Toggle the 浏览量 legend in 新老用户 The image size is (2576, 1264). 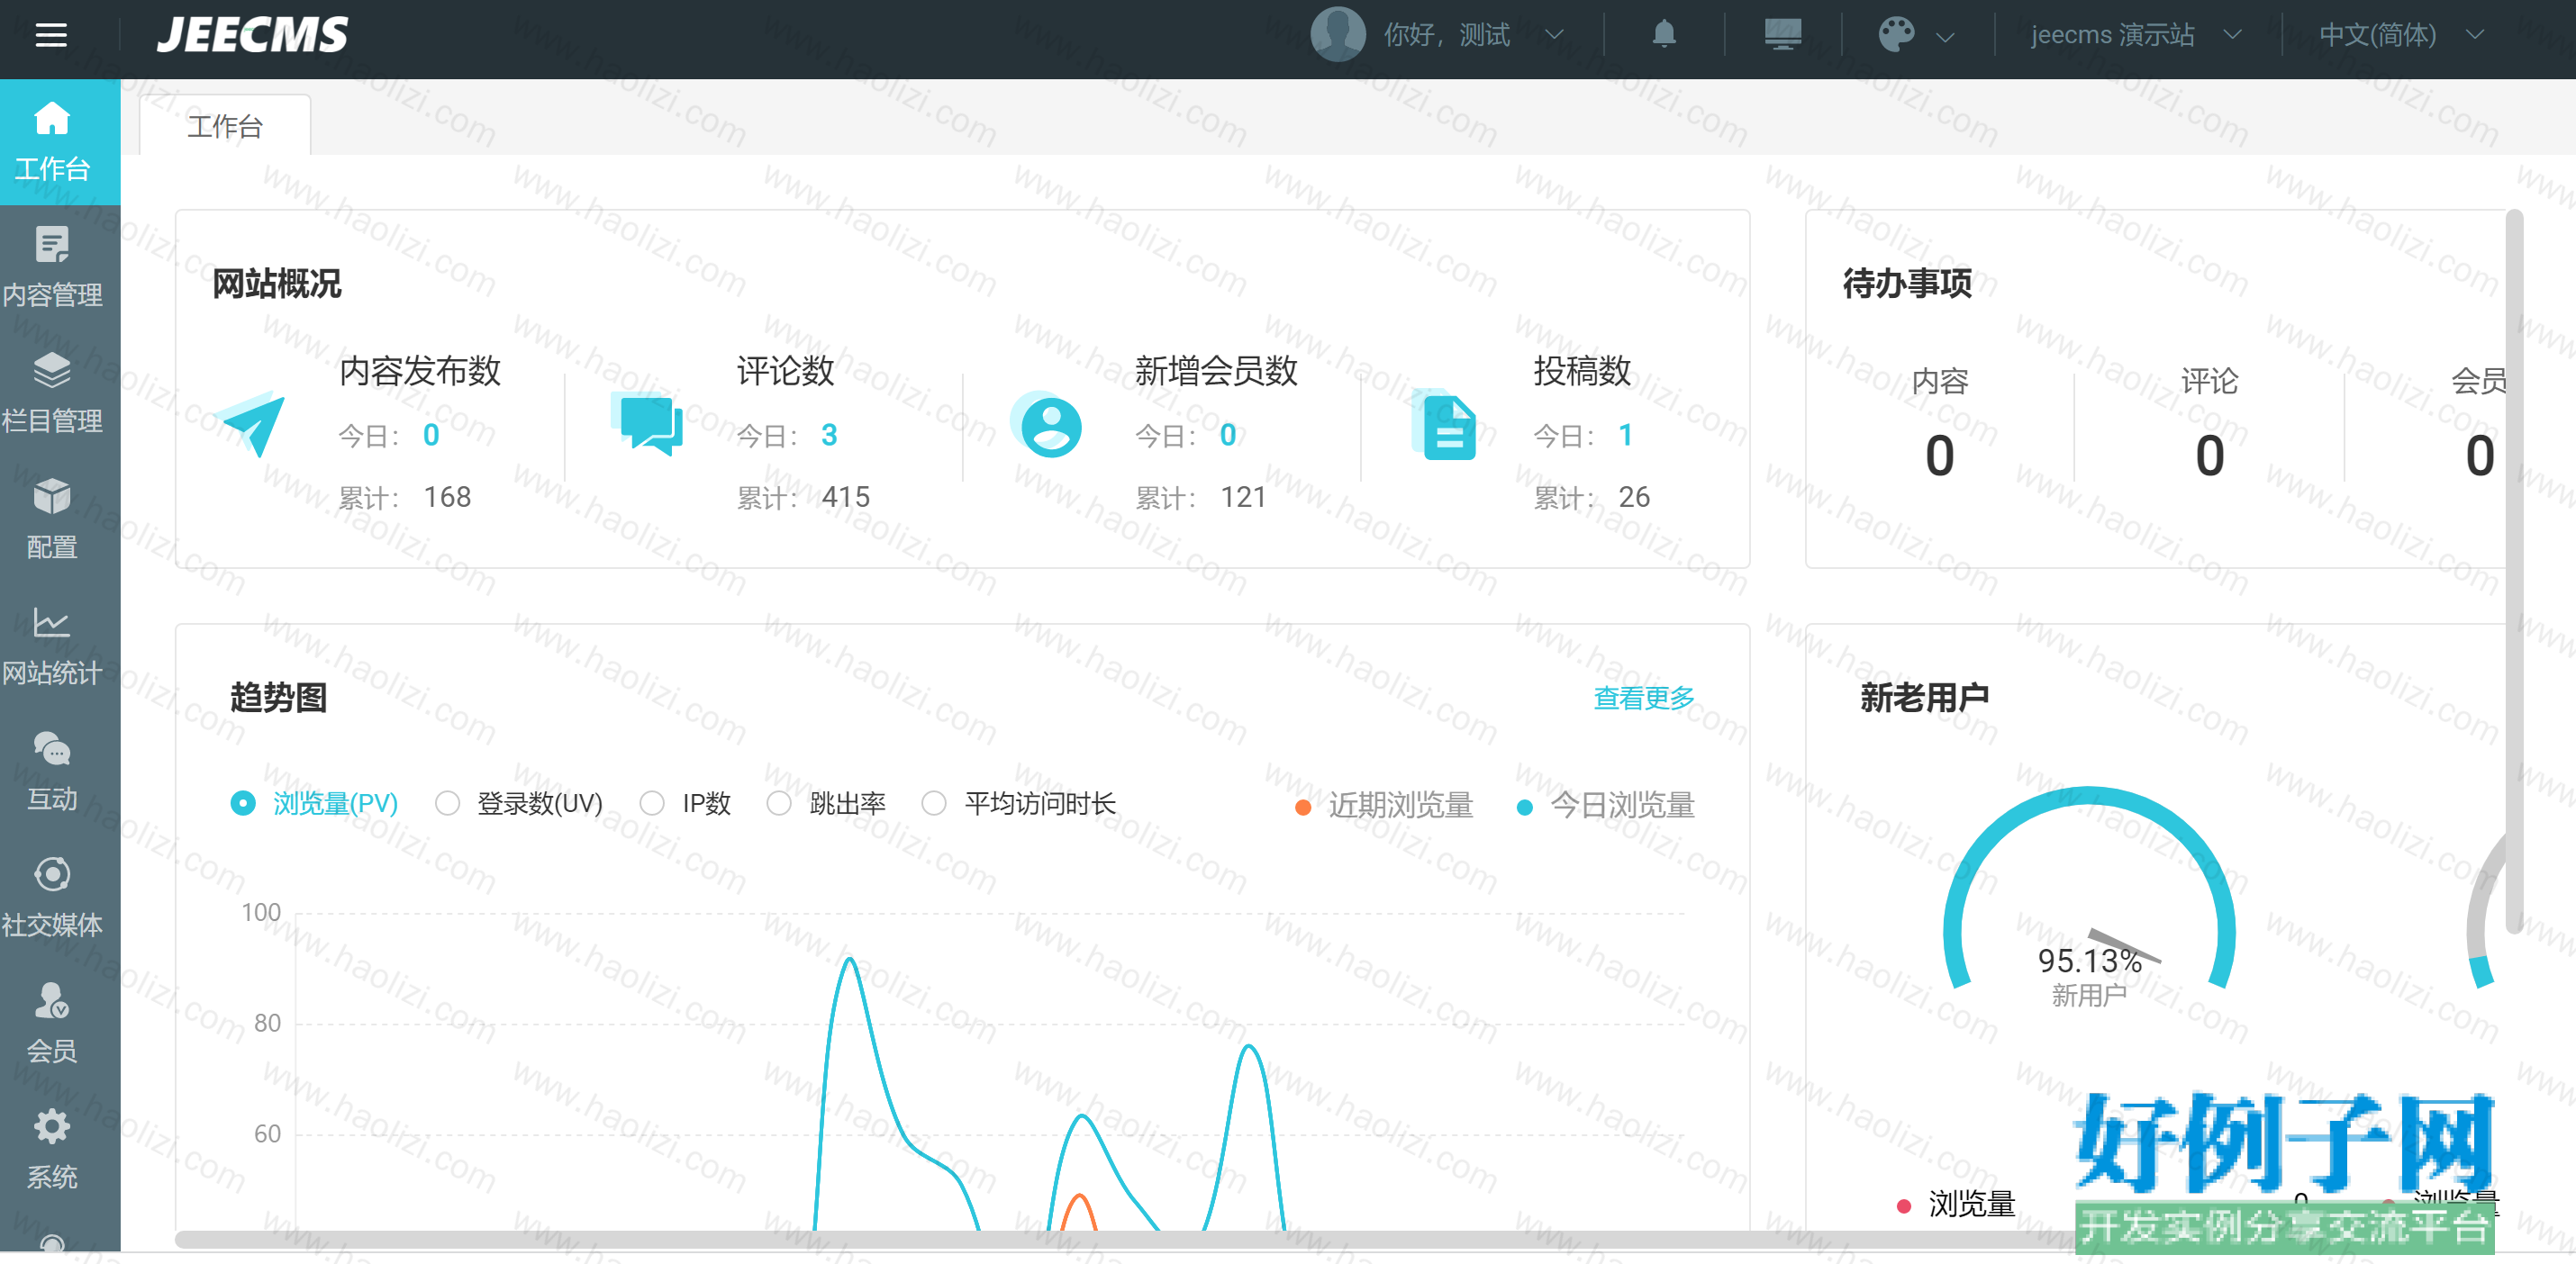click(x=1955, y=1204)
